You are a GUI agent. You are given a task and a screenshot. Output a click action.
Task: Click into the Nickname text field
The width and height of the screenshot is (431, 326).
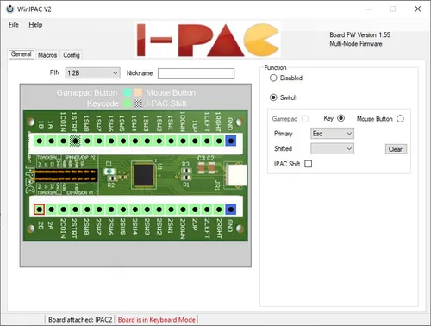pos(196,73)
